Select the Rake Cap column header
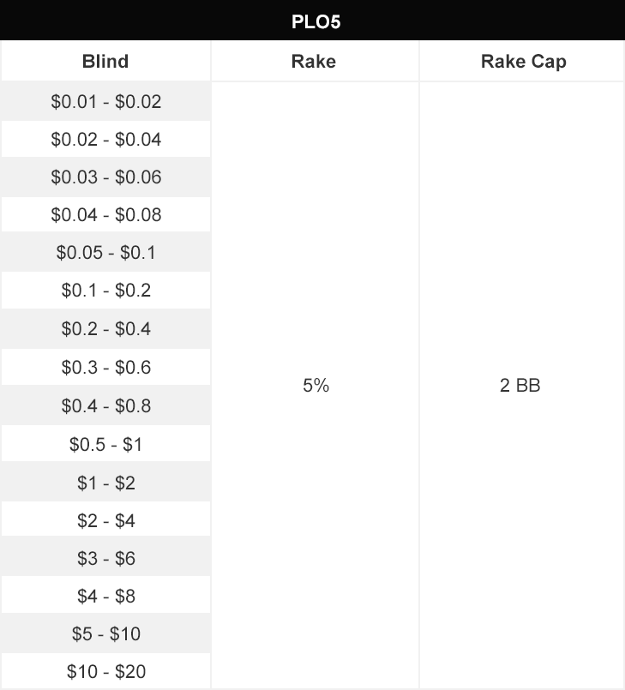The image size is (625, 690). pos(522,61)
